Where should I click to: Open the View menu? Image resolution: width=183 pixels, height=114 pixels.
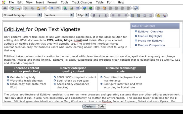29,2
